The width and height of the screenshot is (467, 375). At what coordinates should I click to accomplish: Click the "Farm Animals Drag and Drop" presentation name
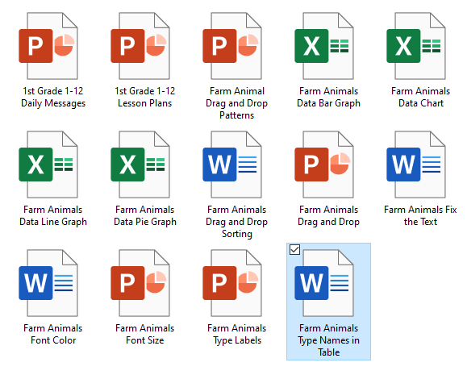(x=328, y=215)
